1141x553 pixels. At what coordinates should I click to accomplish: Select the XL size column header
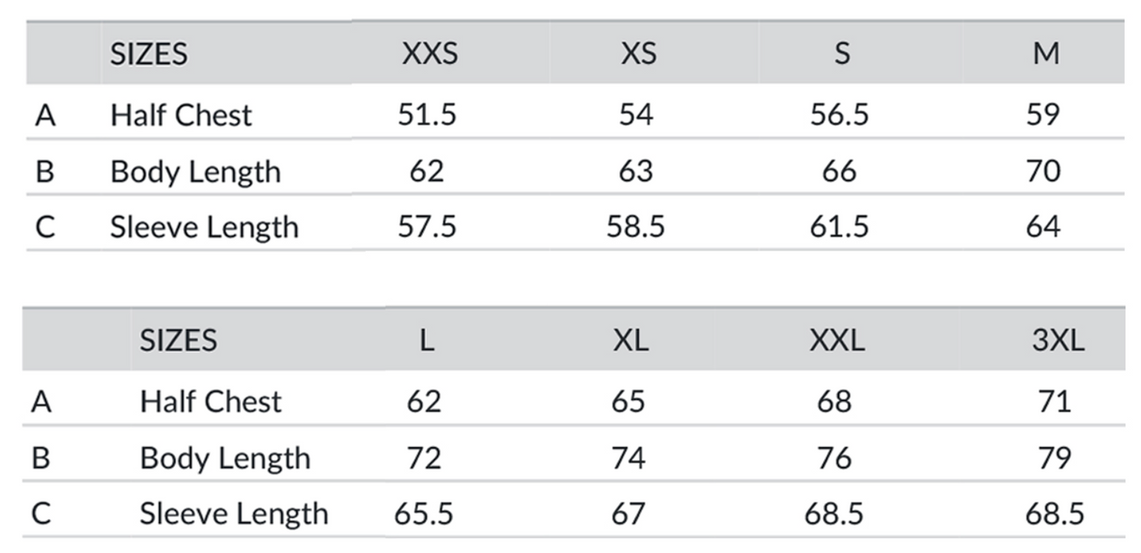click(630, 340)
